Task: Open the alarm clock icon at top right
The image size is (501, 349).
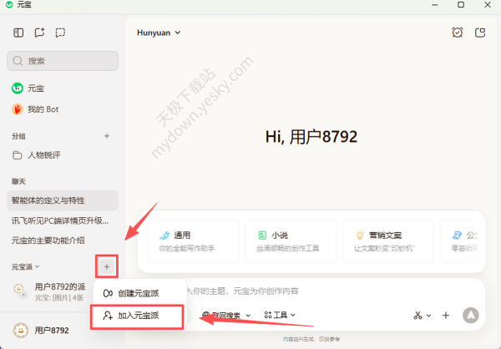Action: (457, 33)
